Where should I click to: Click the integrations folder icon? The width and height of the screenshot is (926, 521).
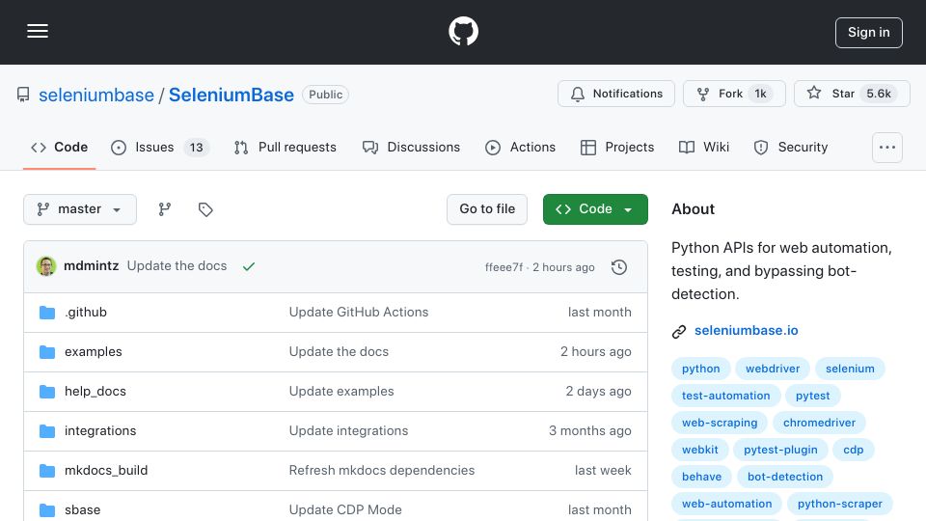point(47,431)
